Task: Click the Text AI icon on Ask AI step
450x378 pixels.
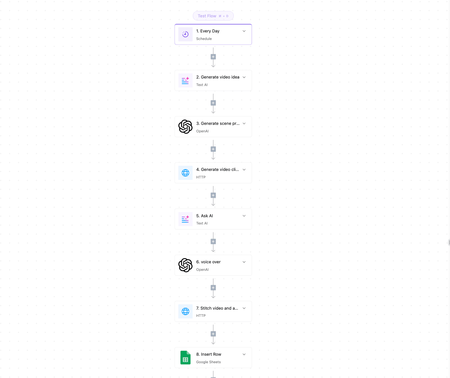Action: tap(185, 219)
